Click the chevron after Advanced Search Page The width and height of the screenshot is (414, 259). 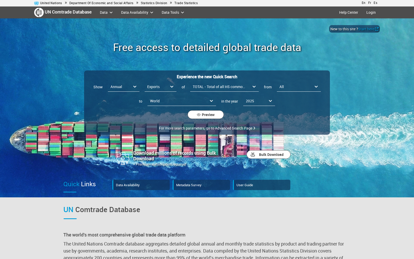pyautogui.click(x=254, y=128)
